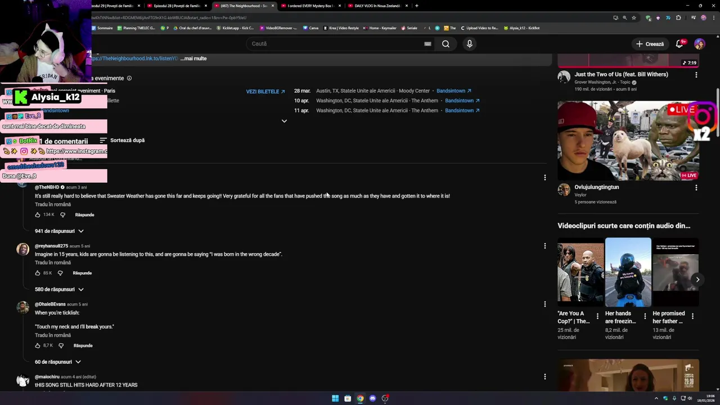The height and width of the screenshot is (405, 720).
Task: Switch to 'I ordered EVERY Mystery Box' tab
Action: [311, 6]
